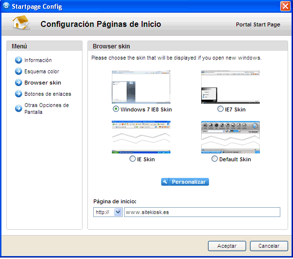Viewport: 293px width, 259px height.
Task: Choose the IE7 Skin radio option
Action: click(x=221, y=109)
